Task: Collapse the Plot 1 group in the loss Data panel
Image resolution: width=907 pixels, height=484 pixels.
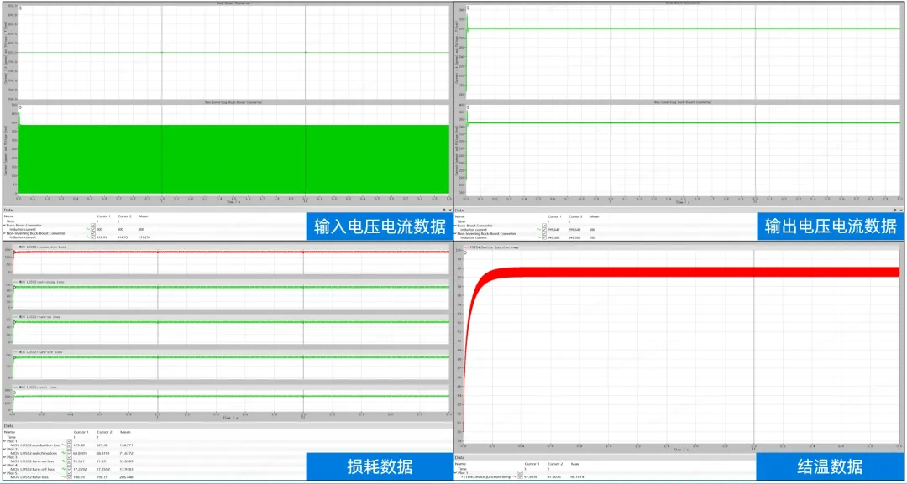Action: (4, 440)
